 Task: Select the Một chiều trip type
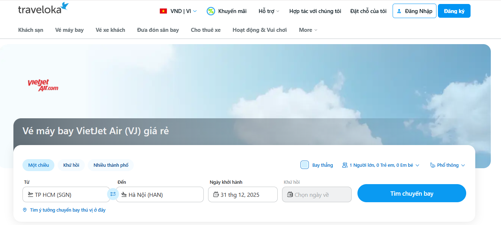(x=38, y=165)
